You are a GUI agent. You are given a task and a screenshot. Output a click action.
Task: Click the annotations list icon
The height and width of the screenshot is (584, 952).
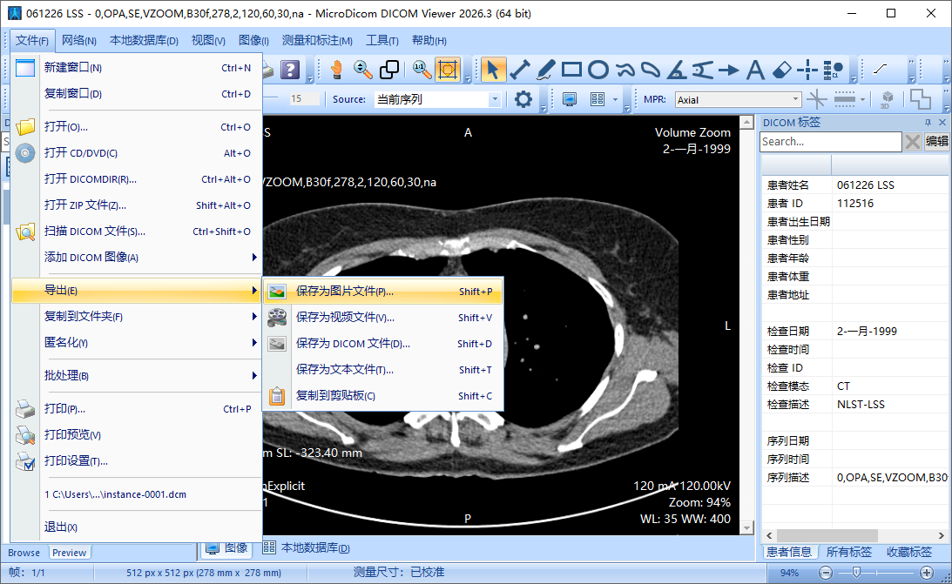click(834, 70)
